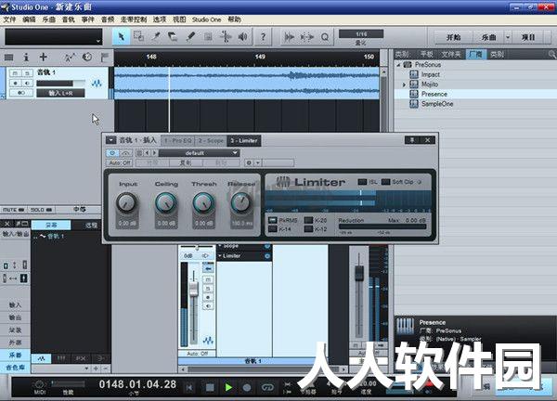The image size is (557, 401).
Task: Click the 开始 page button
Action: (453, 37)
